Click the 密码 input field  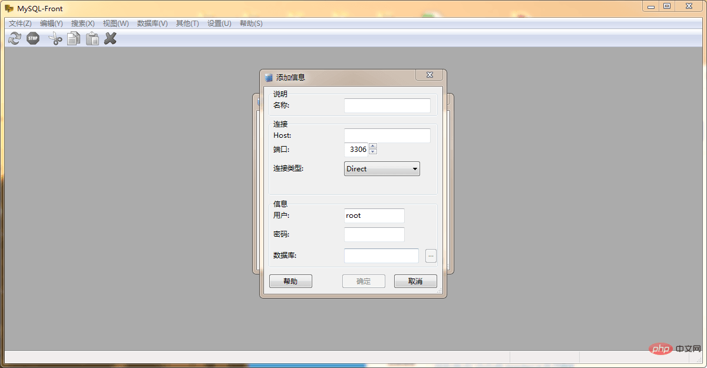pyautogui.click(x=374, y=234)
